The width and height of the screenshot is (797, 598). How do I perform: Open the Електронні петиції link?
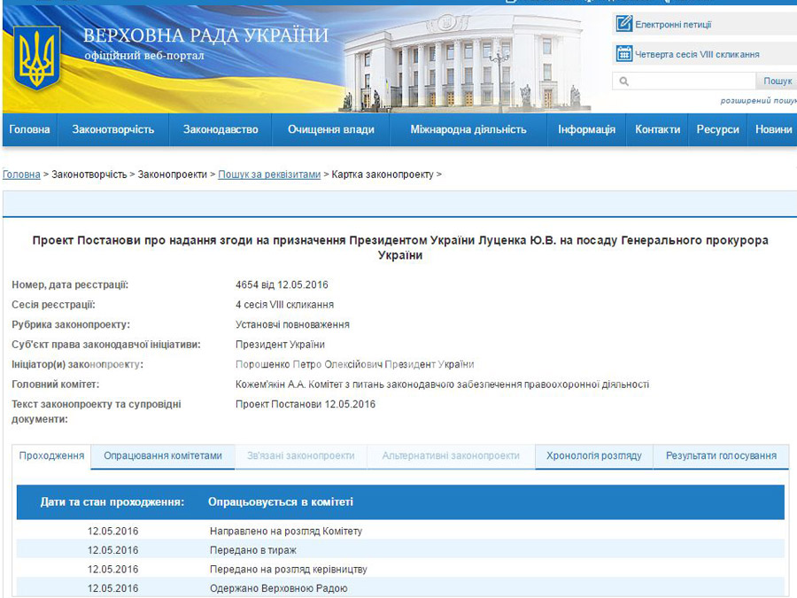tap(673, 25)
